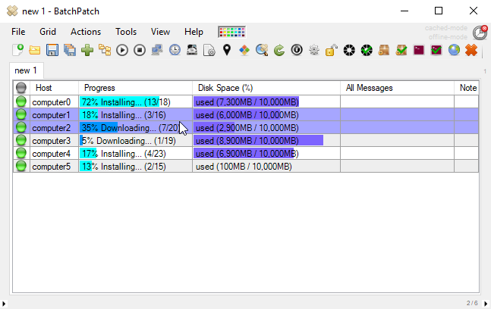Click the All Messages column header

click(x=397, y=88)
